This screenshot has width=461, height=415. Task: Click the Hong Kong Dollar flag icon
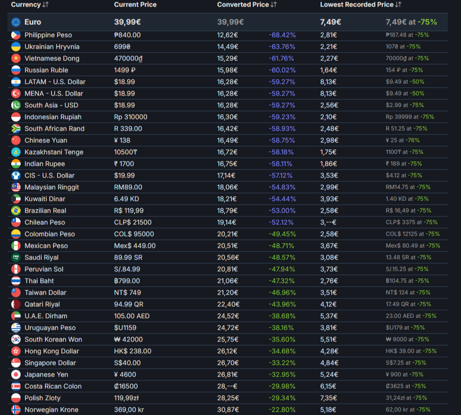pyautogui.click(x=16, y=351)
